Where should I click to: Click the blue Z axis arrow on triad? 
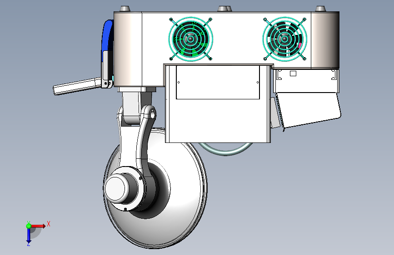coord(29,235)
